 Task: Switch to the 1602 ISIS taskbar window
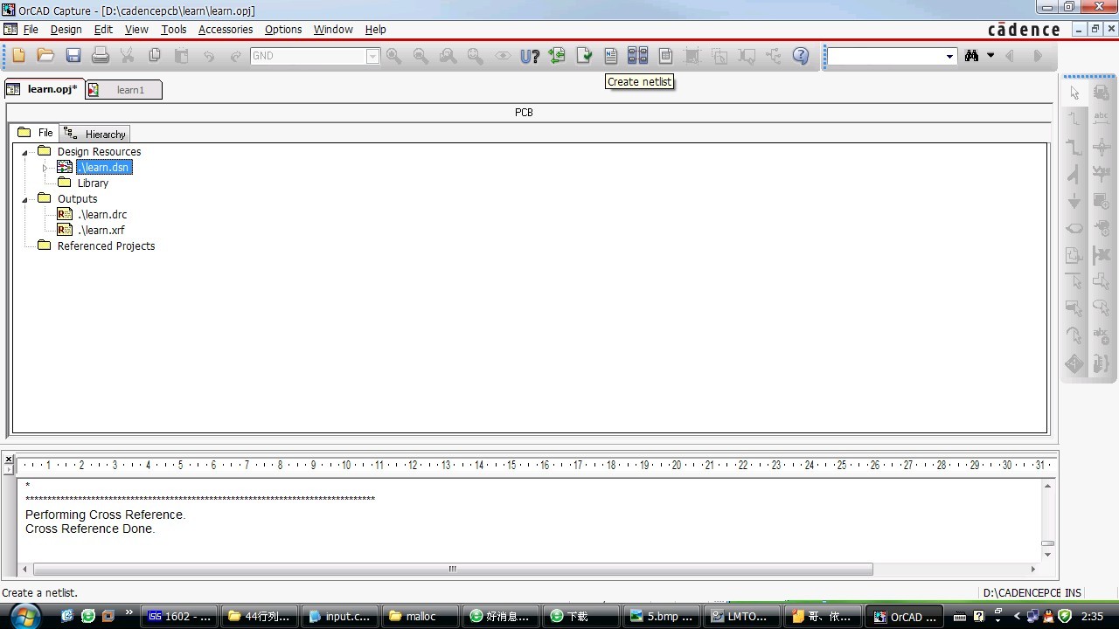click(x=180, y=616)
